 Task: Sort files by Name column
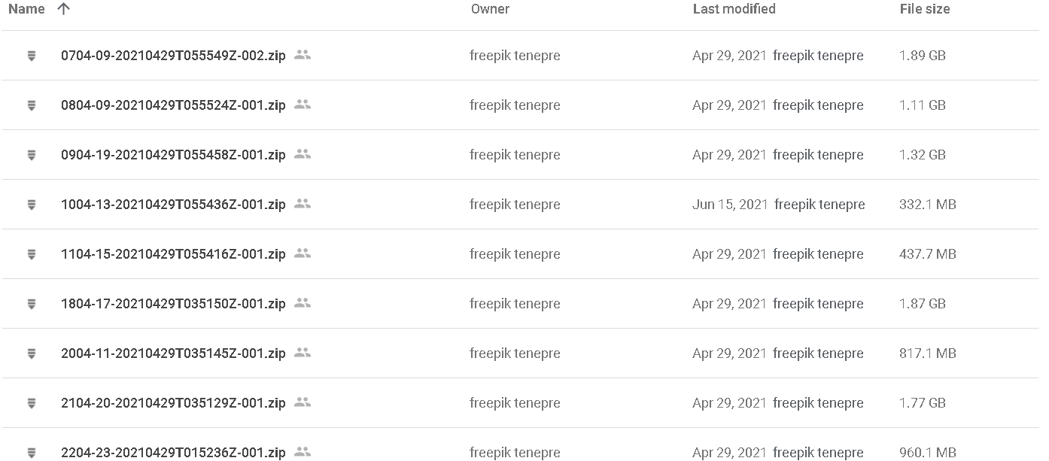(26, 9)
